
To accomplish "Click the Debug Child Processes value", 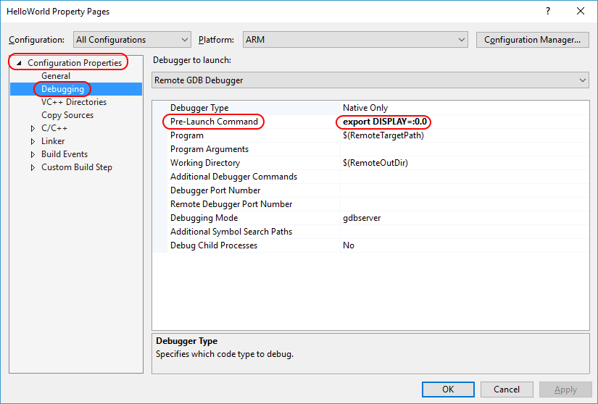I will 464,245.
